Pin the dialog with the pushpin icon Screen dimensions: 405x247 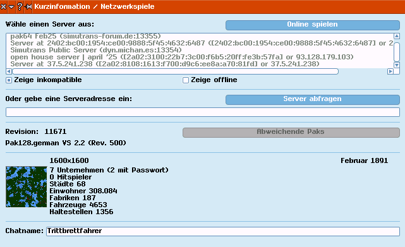click(x=28, y=6)
